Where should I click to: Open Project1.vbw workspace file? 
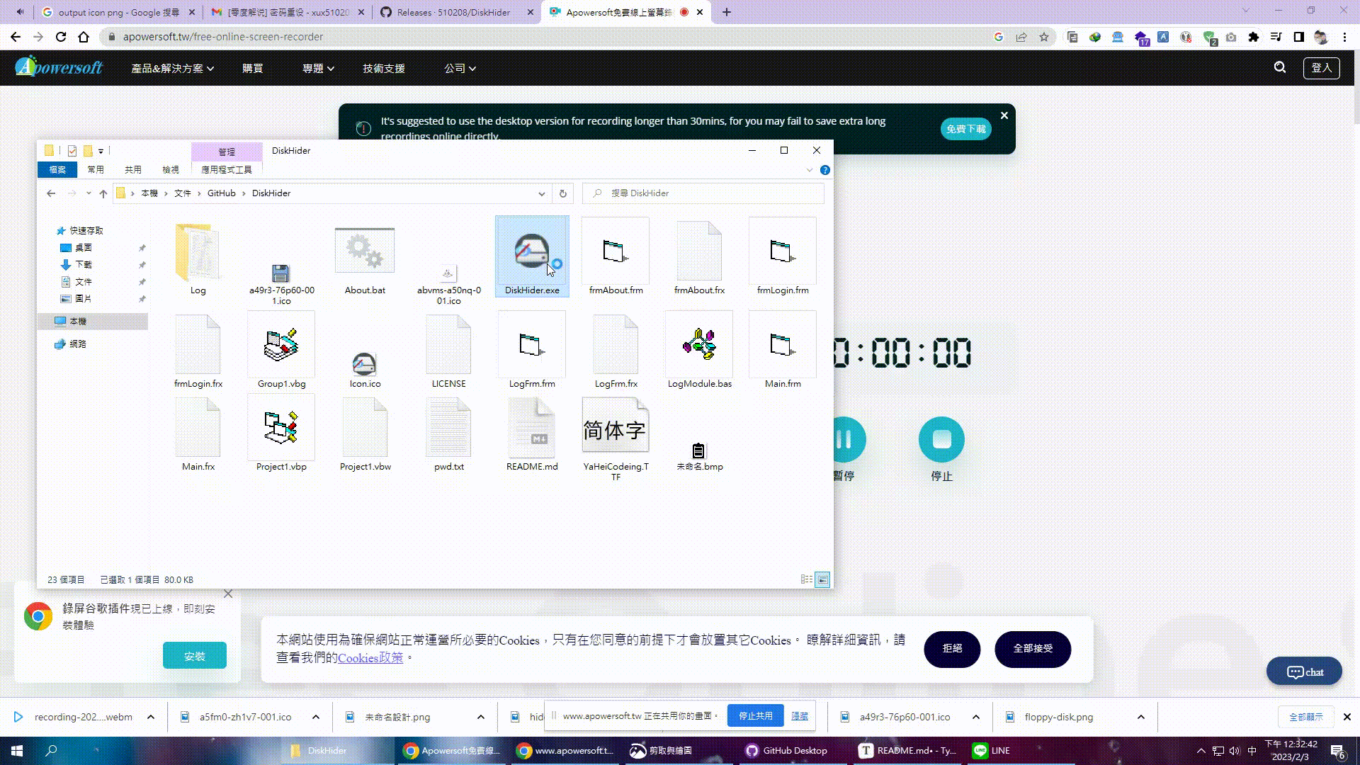pos(364,434)
